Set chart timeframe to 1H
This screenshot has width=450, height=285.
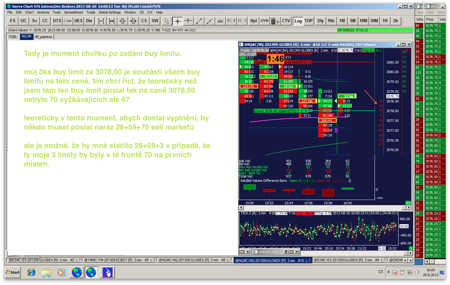[385, 21]
